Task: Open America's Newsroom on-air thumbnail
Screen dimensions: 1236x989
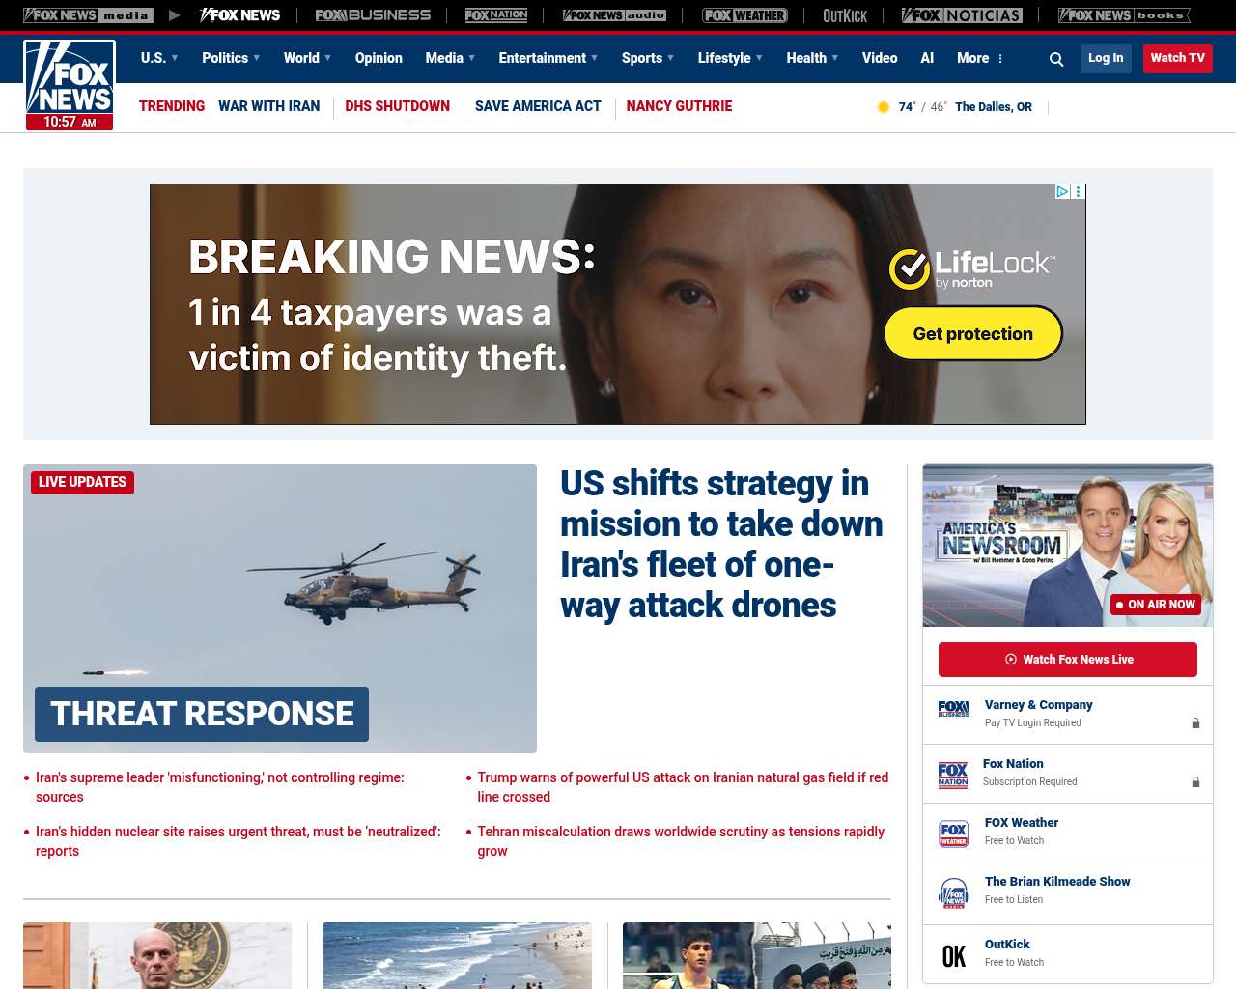Action: tap(1068, 546)
